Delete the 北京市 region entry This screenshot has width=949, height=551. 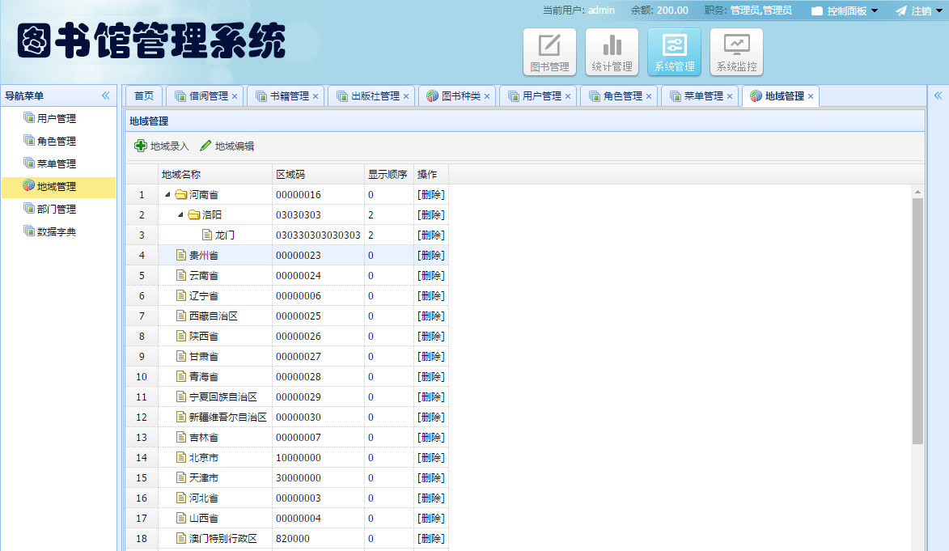coord(430,457)
